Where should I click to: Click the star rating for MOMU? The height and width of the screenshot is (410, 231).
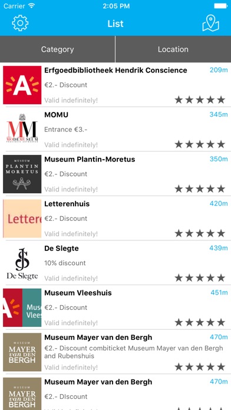point(200,144)
